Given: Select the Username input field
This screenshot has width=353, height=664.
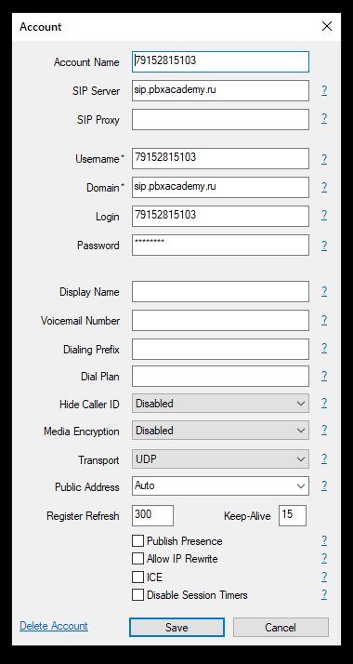Looking at the screenshot, I should (220, 158).
